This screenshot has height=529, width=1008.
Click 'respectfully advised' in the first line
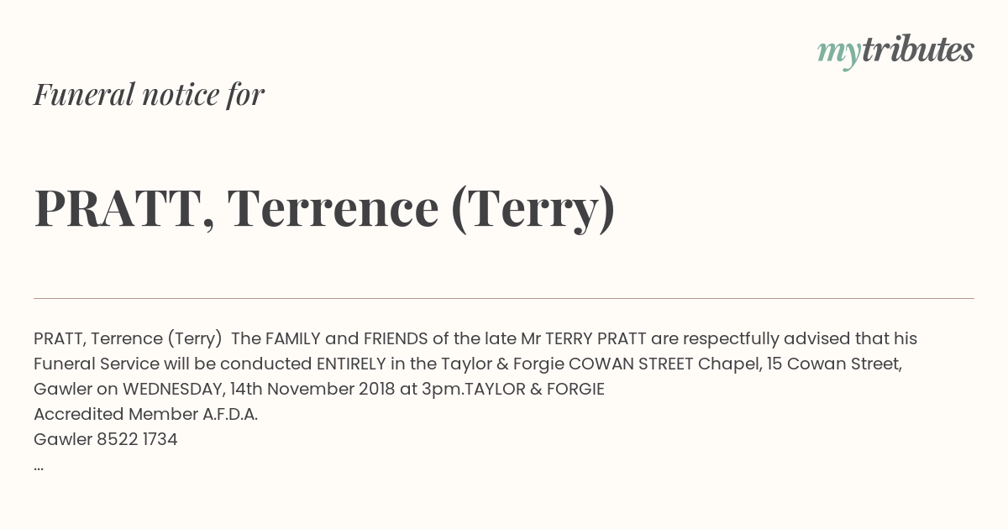point(766,338)
